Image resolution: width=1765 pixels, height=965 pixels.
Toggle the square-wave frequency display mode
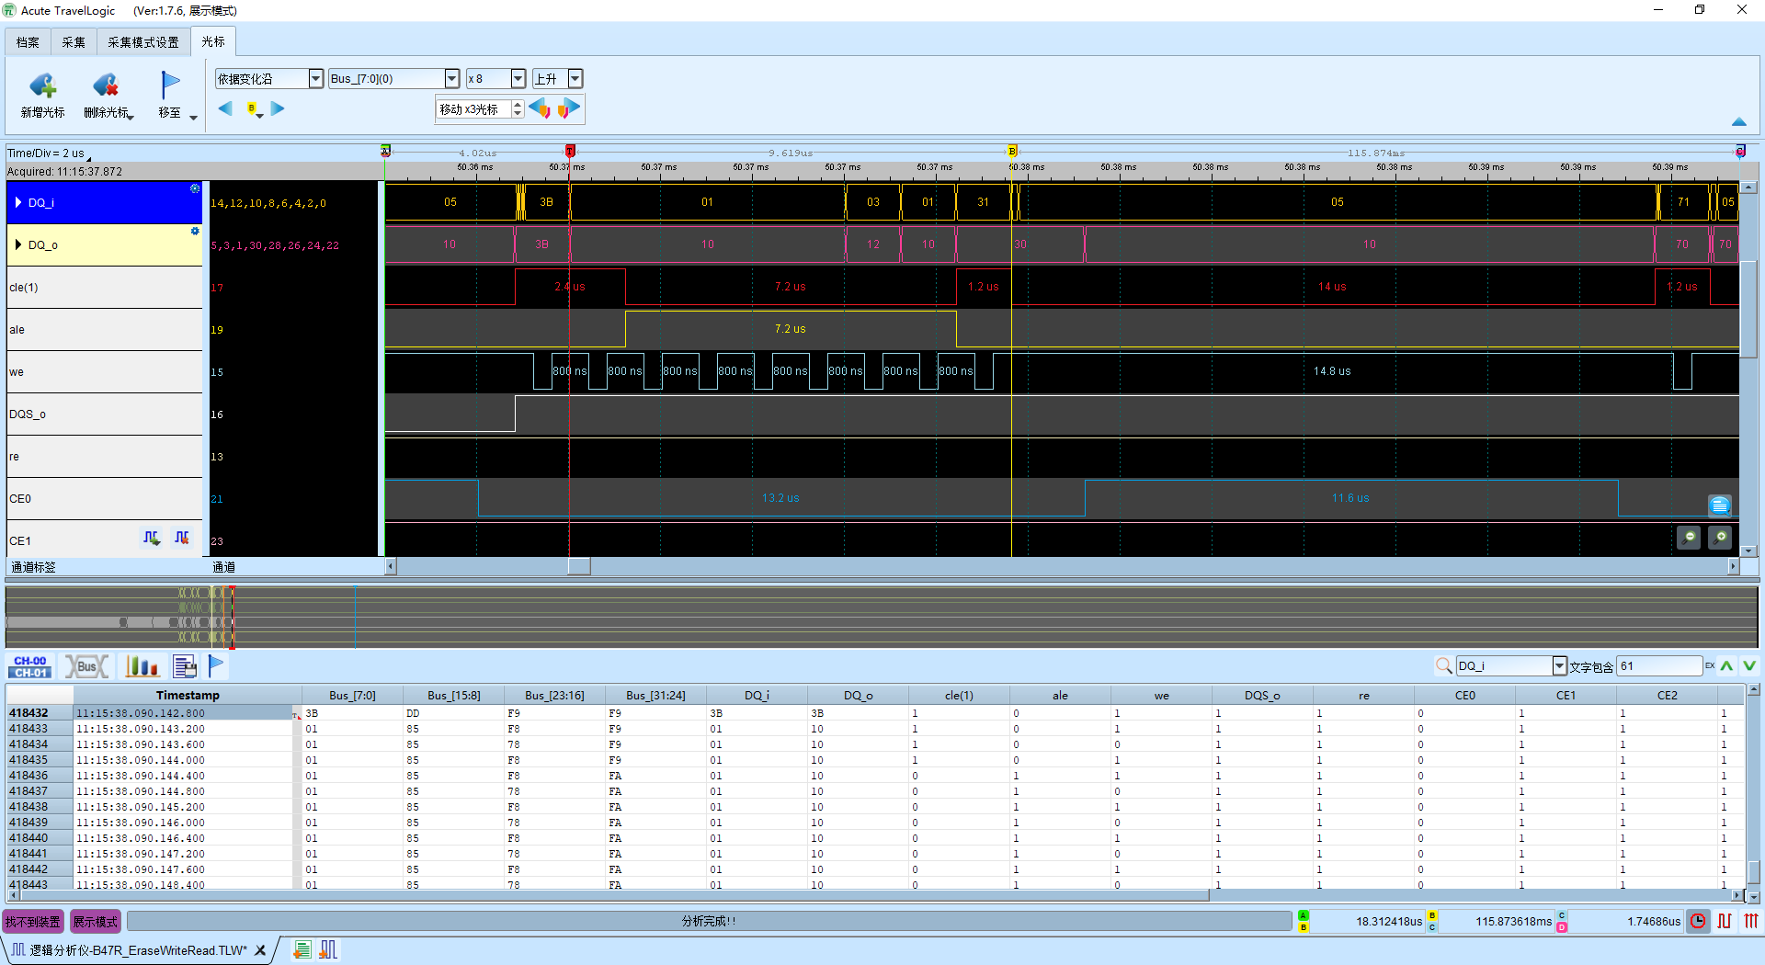point(1725,921)
